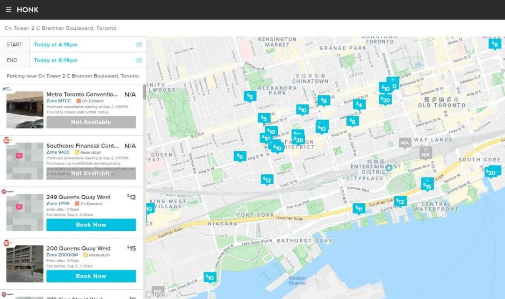Select $15 marker near Harbour St
The image size is (505, 299).
point(427,185)
